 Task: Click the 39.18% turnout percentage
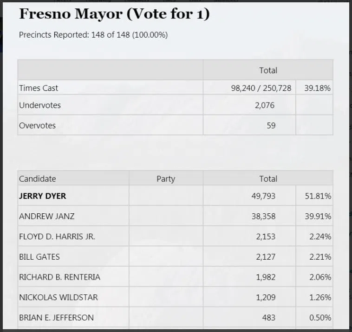tap(317, 88)
